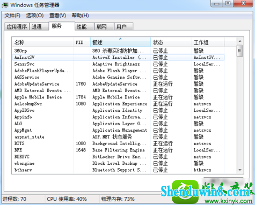The image size is (255, 205).
Task: Click the Application Experience description
Action: [x=120, y=104]
